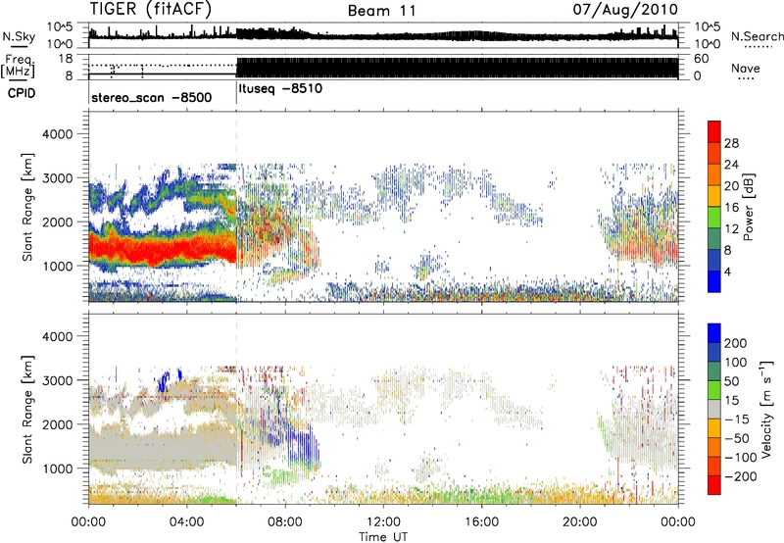This screenshot has height=543, width=784.
Task: Click the stereo_scan -8500 program label
Action: coord(152,97)
